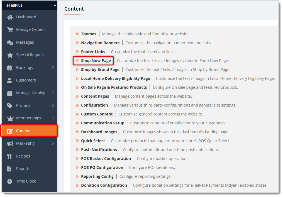Click the bullet icon beside Footer Links

tap(77, 52)
